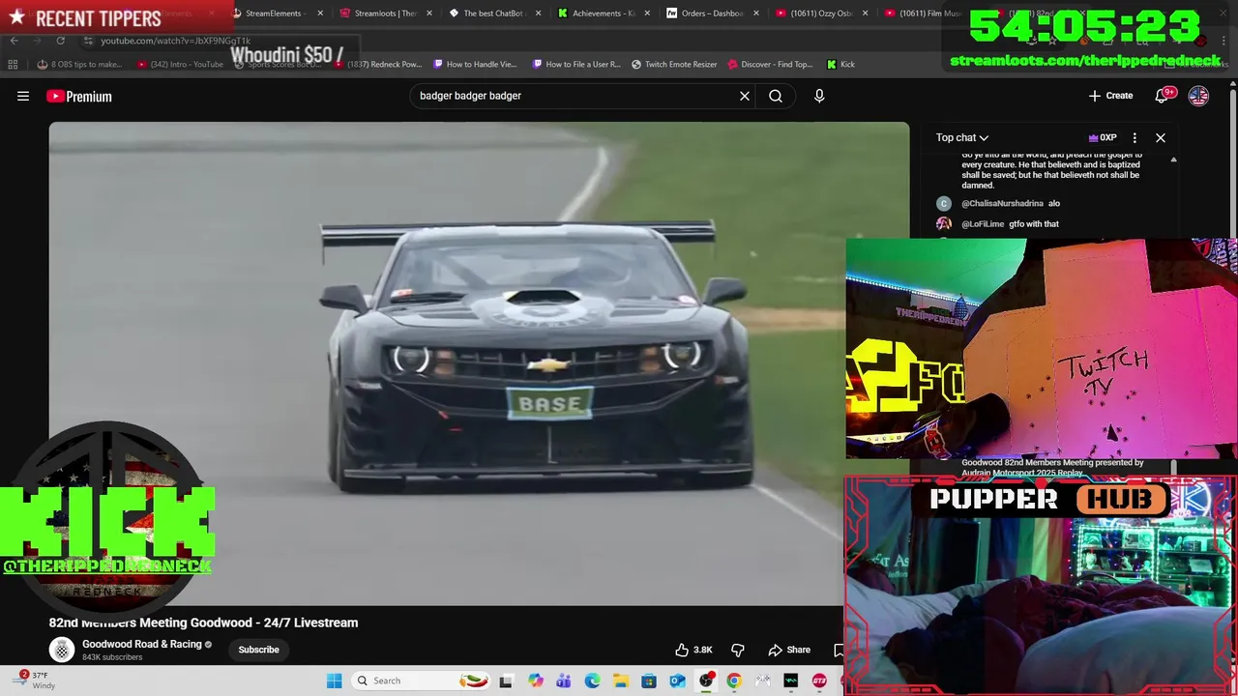The width and height of the screenshot is (1238, 696).
Task: Open @ChalisaNurshadrina chat user
Action: tap(1002, 204)
